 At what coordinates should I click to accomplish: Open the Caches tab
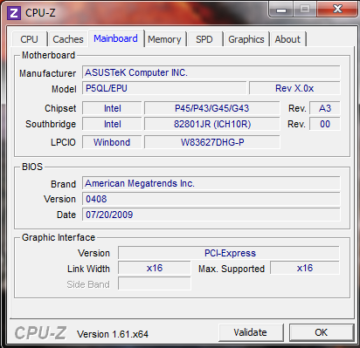click(x=68, y=39)
